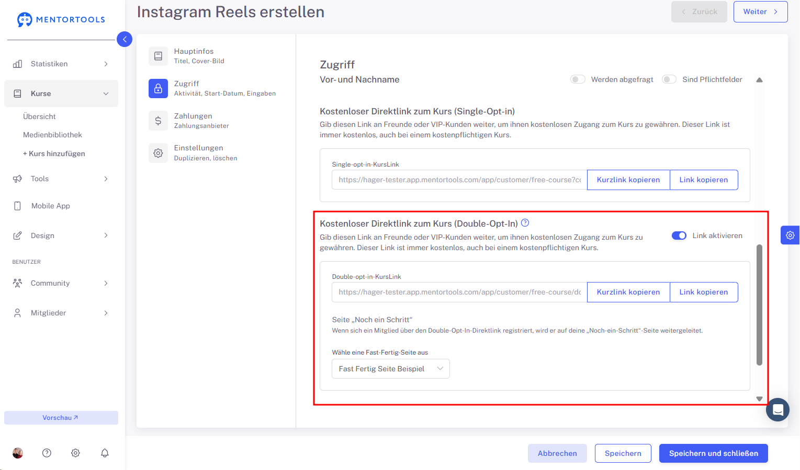This screenshot has height=470, width=800.
Task: Toggle the Link aktivieren switch
Action: pos(679,236)
